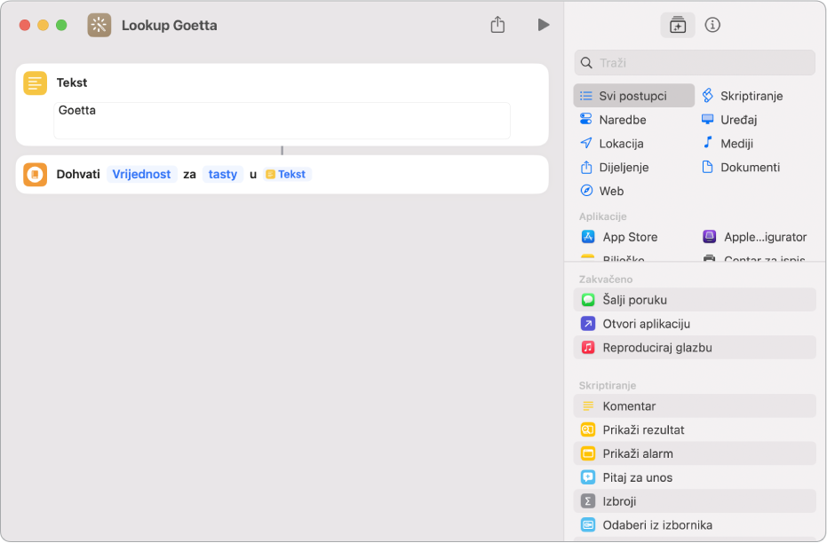Screen dimensions: 827x543
Task: Zoom the window with green button
Action: pyautogui.click(x=61, y=25)
